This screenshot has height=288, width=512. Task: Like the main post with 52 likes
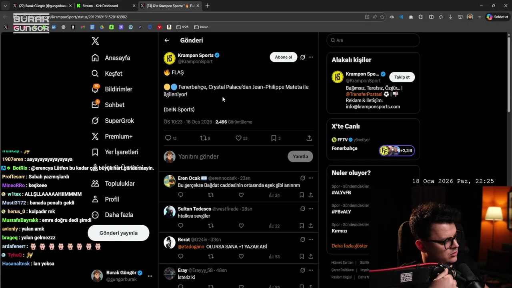tap(238, 138)
